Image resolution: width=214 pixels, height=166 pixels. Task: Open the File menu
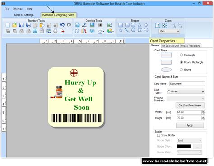(x=6, y=9)
